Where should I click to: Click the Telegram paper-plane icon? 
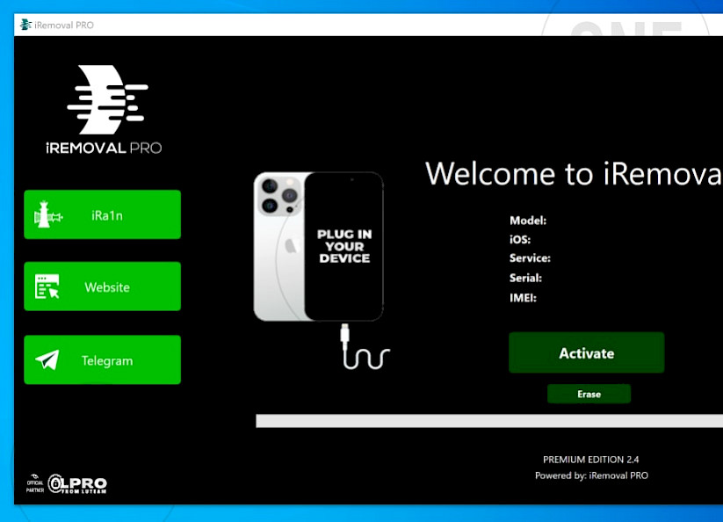click(x=47, y=359)
